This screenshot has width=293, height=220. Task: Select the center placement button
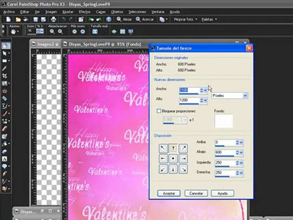tap(173, 159)
